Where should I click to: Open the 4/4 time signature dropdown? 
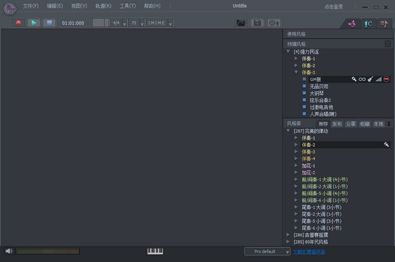click(119, 23)
